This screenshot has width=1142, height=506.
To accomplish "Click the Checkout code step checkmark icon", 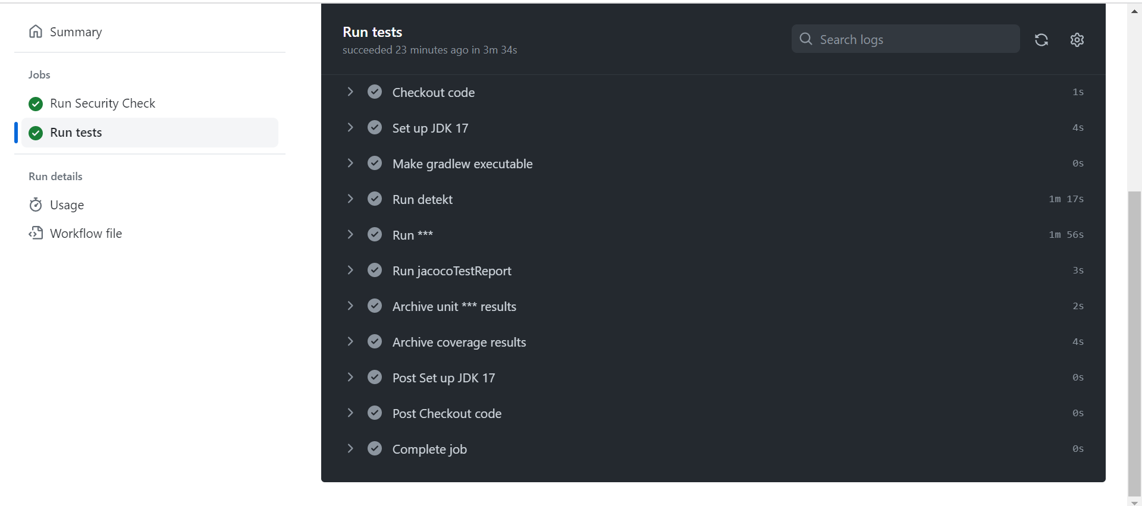I will (x=375, y=92).
